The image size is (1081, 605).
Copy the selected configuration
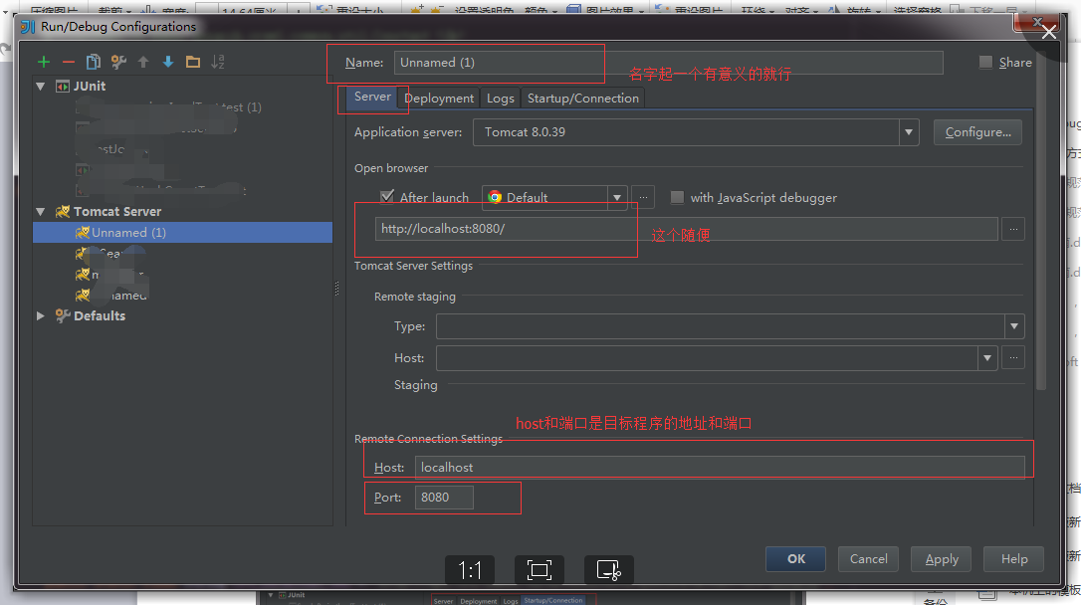click(94, 62)
